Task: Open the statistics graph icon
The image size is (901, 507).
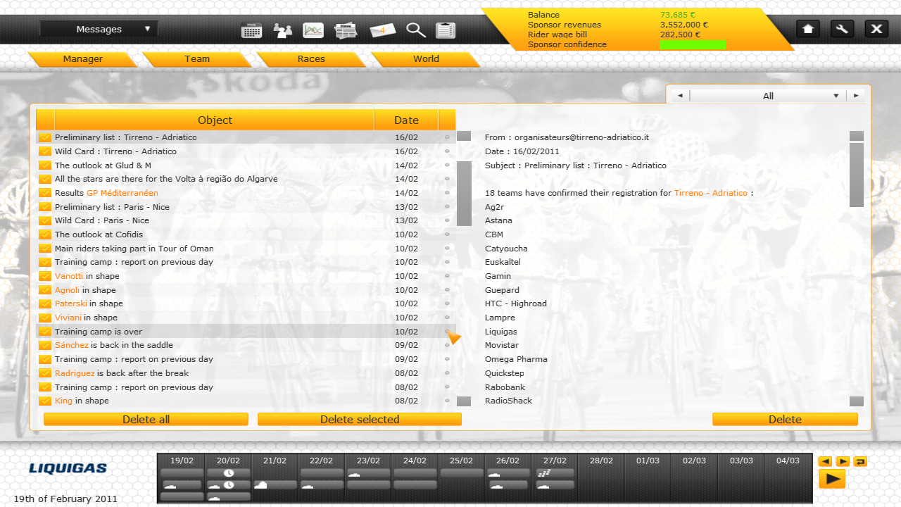Action: [x=313, y=30]
